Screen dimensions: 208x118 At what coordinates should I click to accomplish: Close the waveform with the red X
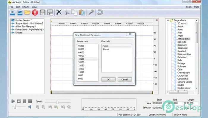(x=157, y=20)
